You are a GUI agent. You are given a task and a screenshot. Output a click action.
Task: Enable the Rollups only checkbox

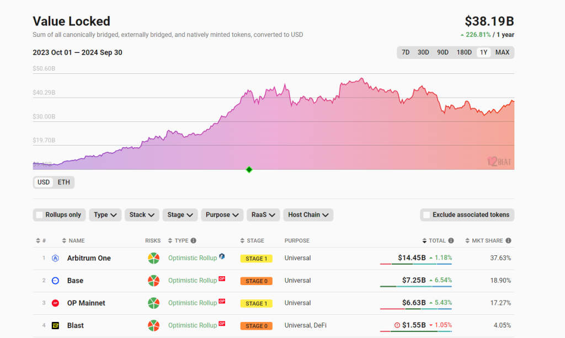tap(40, 215)
